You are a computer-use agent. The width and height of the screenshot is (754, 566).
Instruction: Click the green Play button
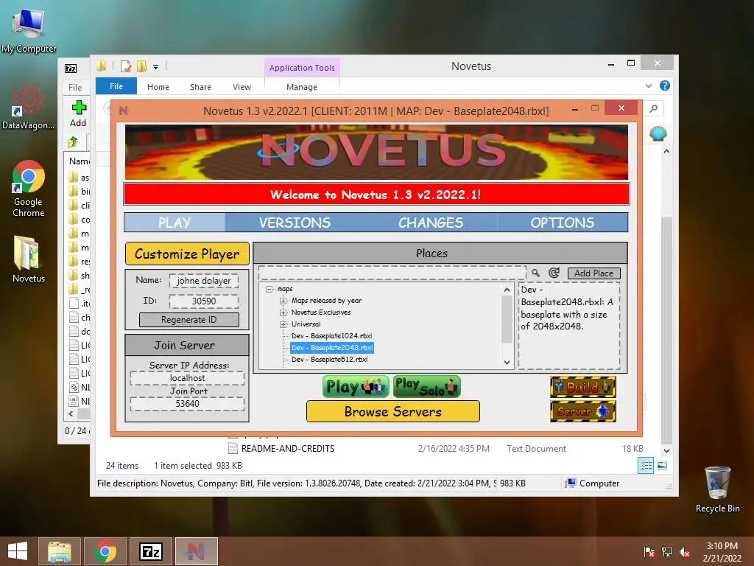click(x=356, y=387)
